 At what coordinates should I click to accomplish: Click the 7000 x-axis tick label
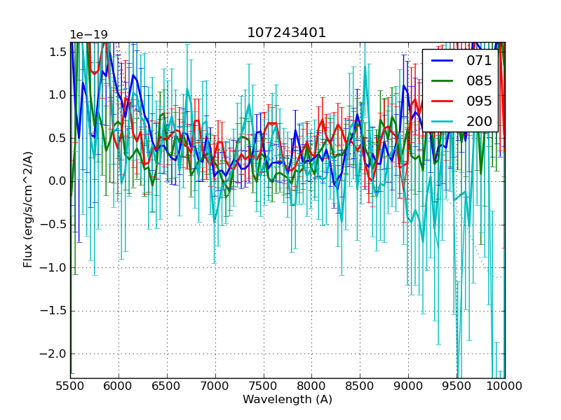(x=215, y=386)
